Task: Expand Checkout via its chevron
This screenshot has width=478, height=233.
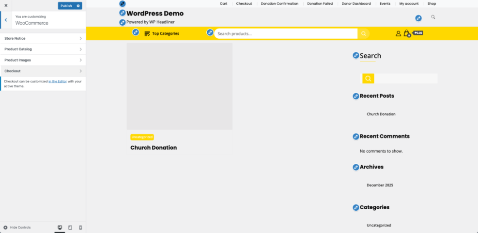Action: pyautogui.click(x=81, y=71)
